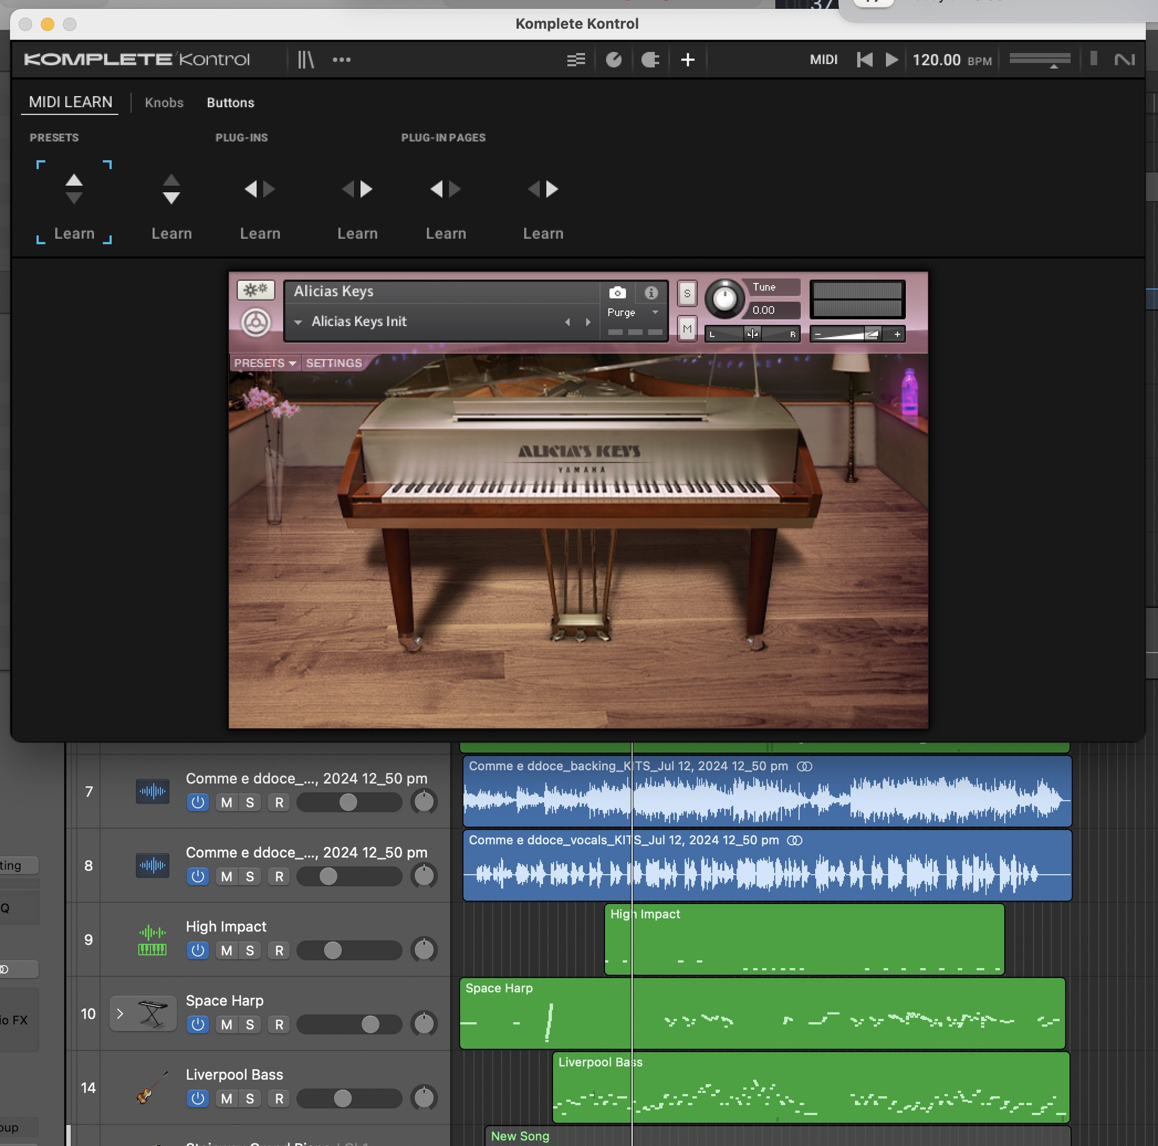
Task: Click the plus icon in the Komplete Kontrol header
Action: (688, 59)
